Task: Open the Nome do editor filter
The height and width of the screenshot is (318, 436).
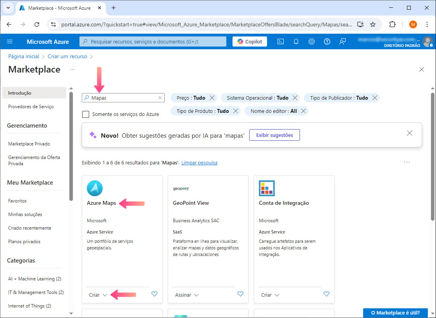Action: (274, 111)
